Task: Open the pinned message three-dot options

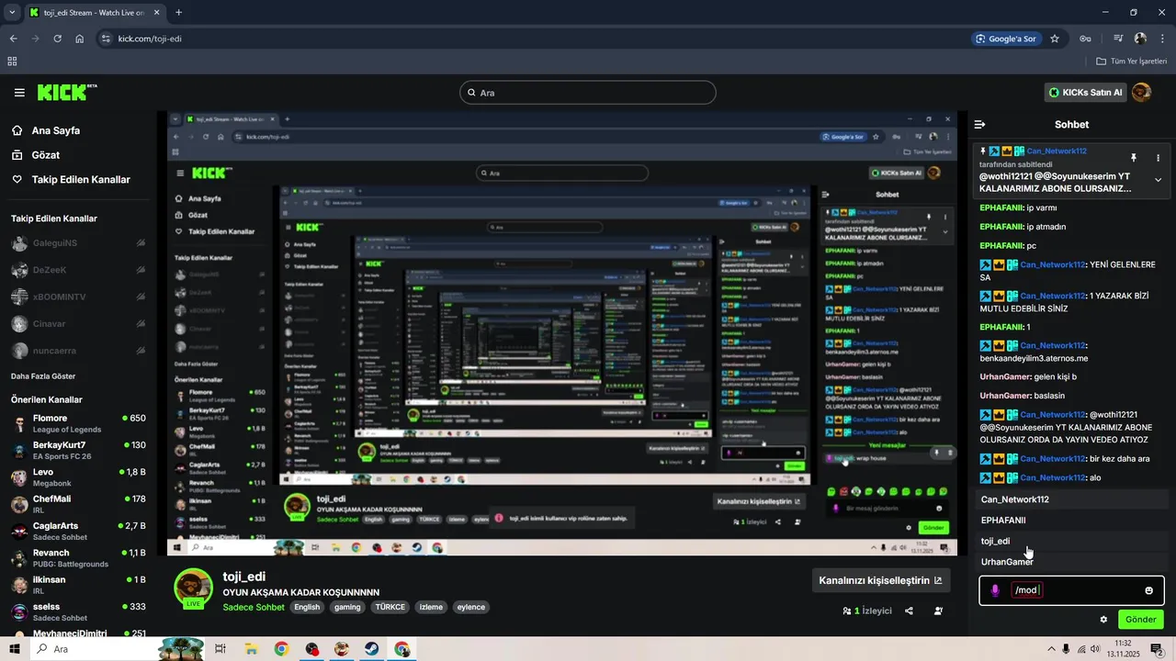Action: [x=1158, y=158]
